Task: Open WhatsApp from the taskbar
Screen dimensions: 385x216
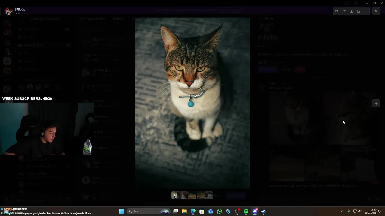Action: click(220, 211)
